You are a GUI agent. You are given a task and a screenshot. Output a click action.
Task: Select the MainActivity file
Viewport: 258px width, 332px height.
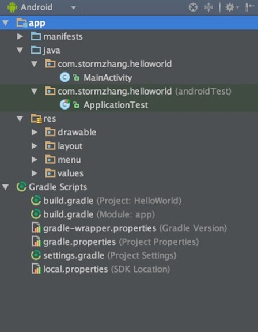[x=108, y=78]
